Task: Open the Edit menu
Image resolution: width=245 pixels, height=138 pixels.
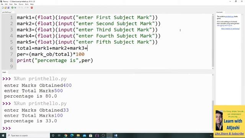Action: pyautogui.click(x=6, y=4)
